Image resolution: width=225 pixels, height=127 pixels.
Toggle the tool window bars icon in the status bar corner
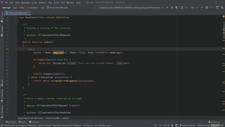[x=2, y=126]
